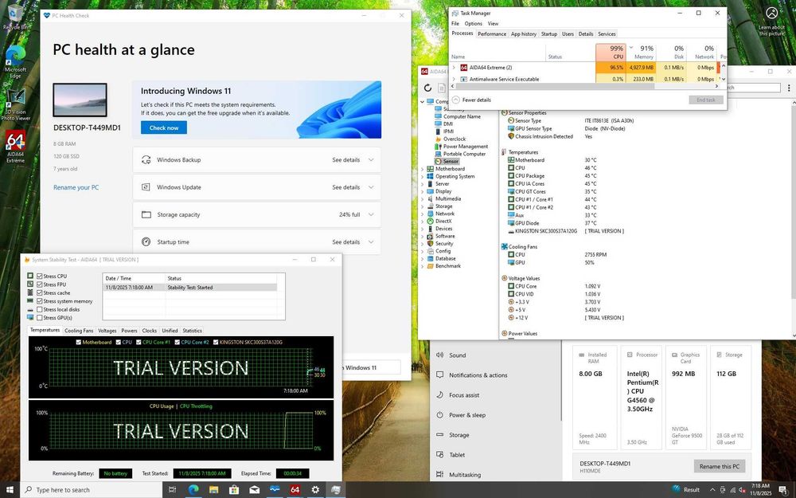796x498 pixels.
Task: Open Settings gear on the taskbar
Action: (x=315, y=490)
